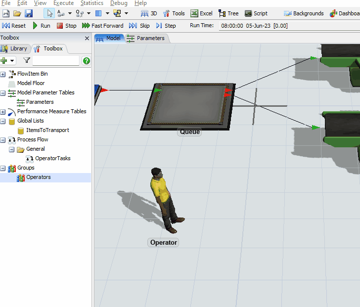Open a model with the folder icon
Screen dimensions: 360x307
[17, 13]
